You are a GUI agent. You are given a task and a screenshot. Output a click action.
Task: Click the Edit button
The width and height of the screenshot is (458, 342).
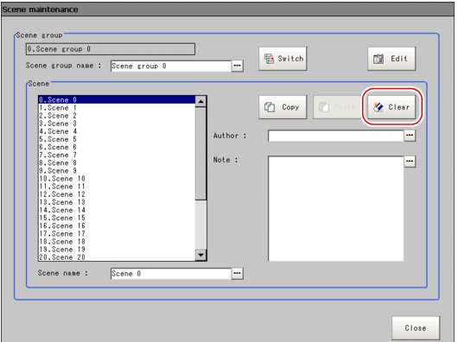pos(391,59)
